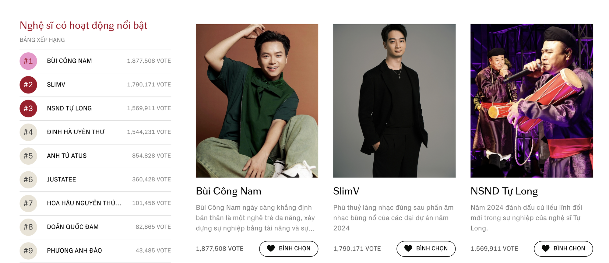The height and width of the screenshot is (263, 609).
Task: Select the BẢNG XẾP HẠNG section label
Action: pos(42,40)
